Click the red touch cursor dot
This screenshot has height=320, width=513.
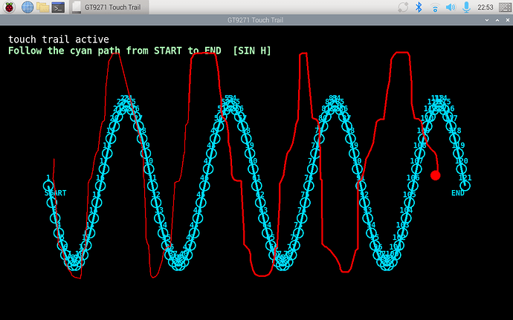(x=435, y=175)
